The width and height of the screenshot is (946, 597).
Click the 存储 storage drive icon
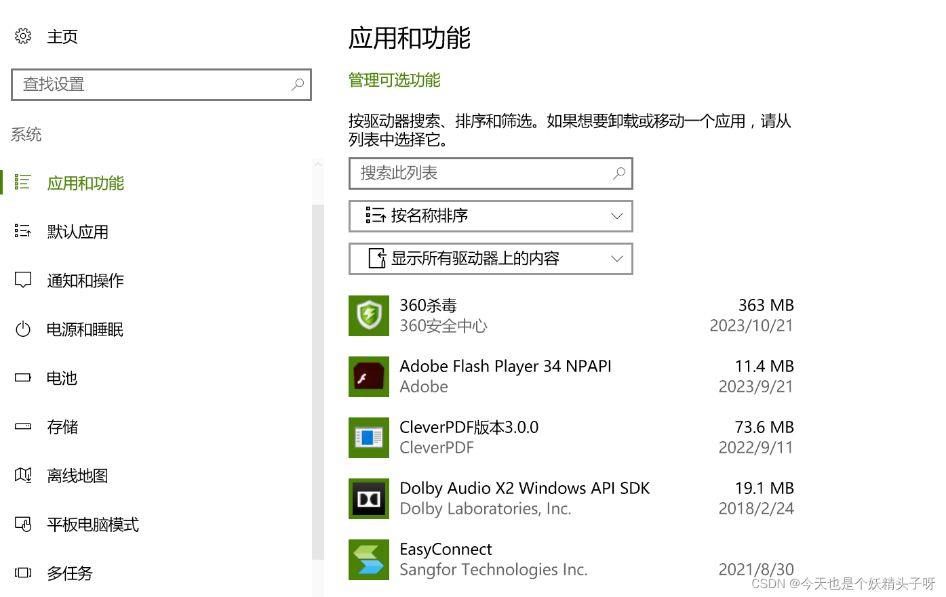23,426
